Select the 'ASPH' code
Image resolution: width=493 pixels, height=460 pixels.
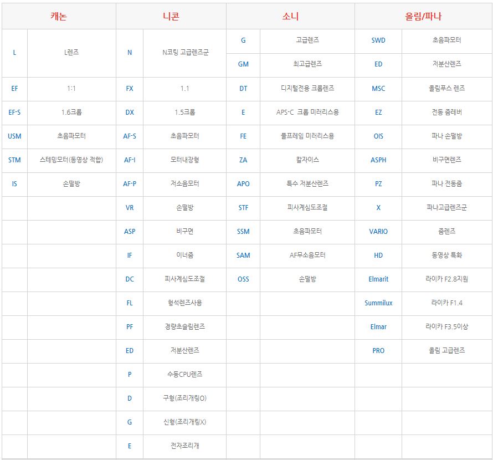point(378,160)
